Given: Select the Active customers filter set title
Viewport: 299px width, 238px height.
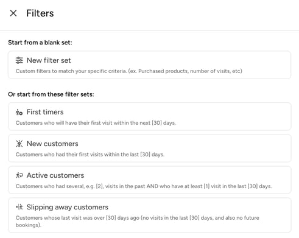Looking at the screenshot, I should coord(55,175).
